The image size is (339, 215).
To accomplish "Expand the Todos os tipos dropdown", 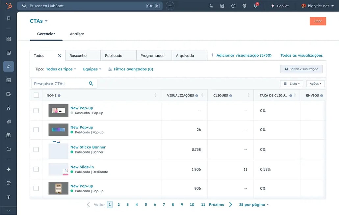I will tap(61, 69).
